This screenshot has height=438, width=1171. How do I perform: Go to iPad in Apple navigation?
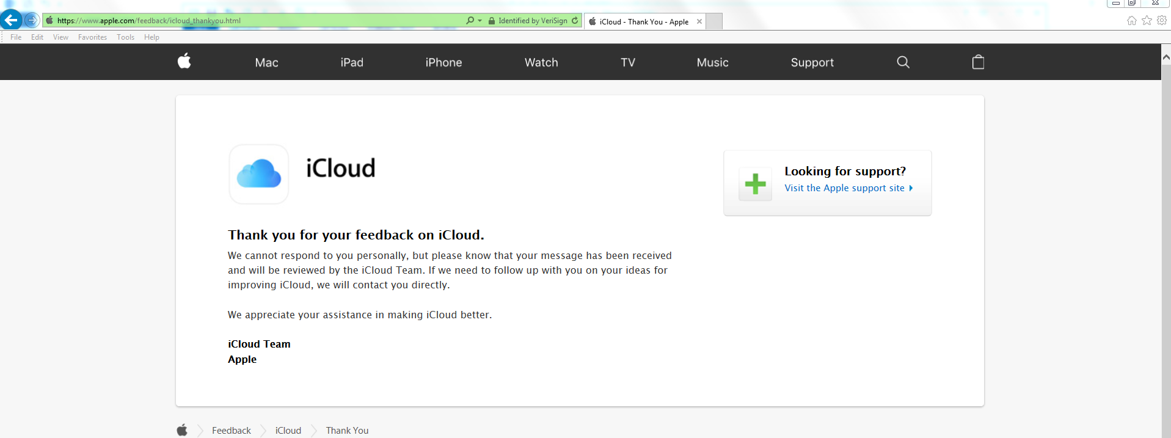pyautogui.click(x=352, y=62)
